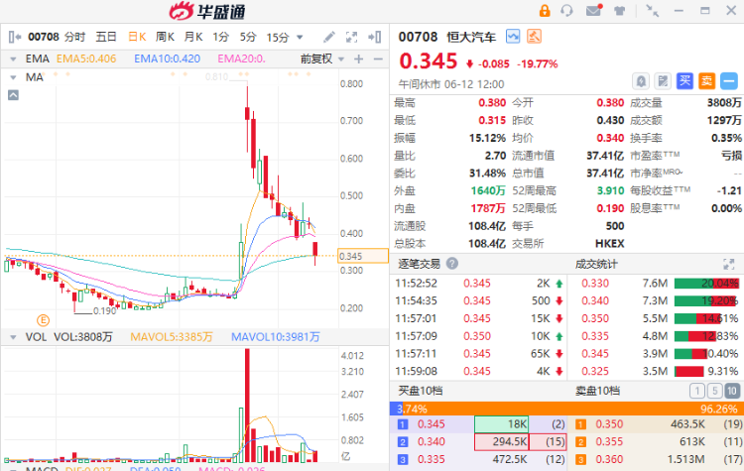The height and width of the screenshot is (471, 744).
Task: Open the messages envelope icon
Action: click(593, 11)
